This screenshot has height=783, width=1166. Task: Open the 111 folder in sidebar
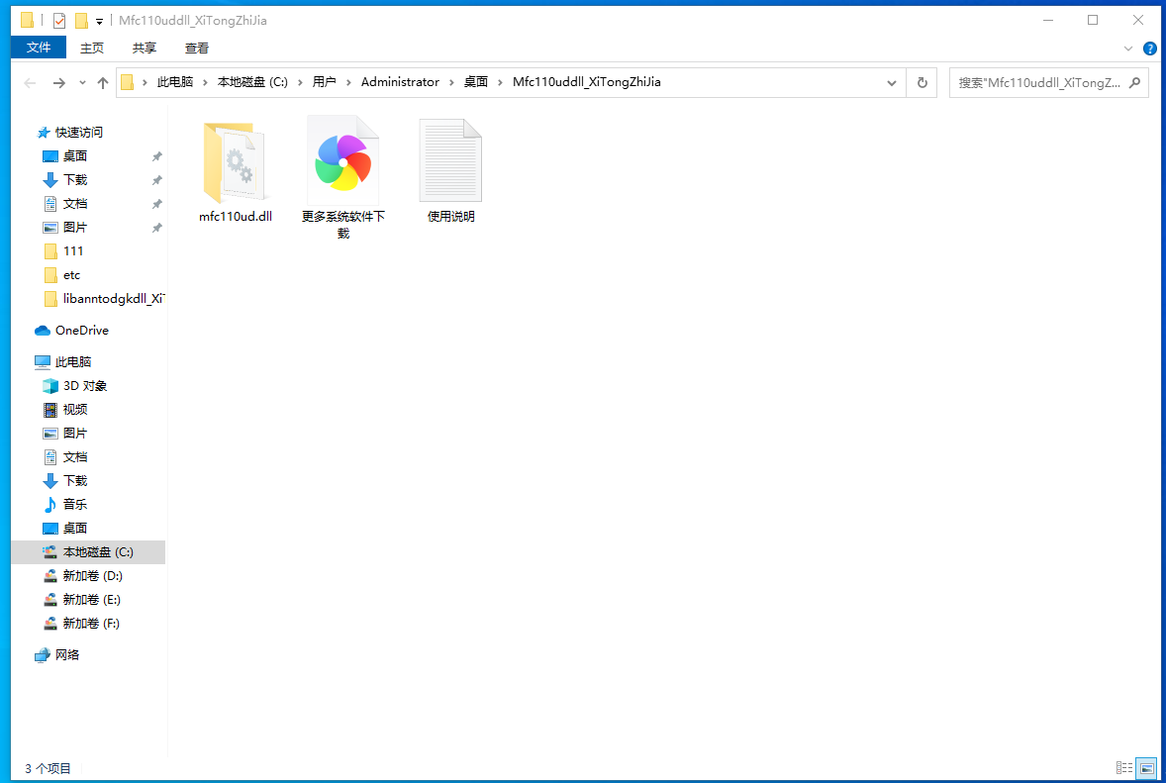(x=73, y=251)
